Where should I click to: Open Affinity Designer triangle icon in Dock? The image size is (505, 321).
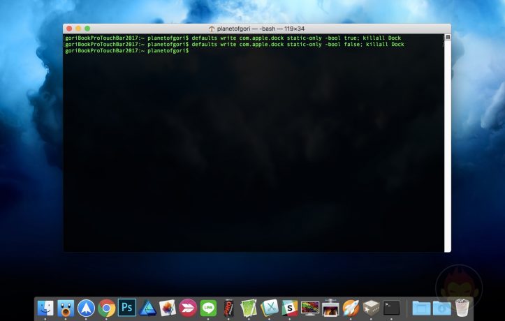pos(147,308)
